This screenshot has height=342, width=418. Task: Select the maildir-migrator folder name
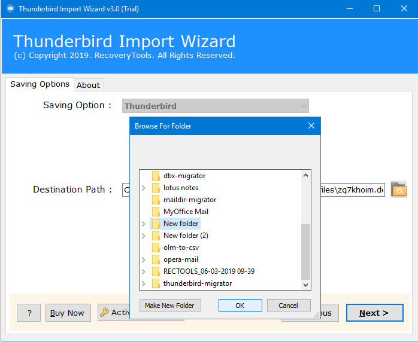point(190,200)
